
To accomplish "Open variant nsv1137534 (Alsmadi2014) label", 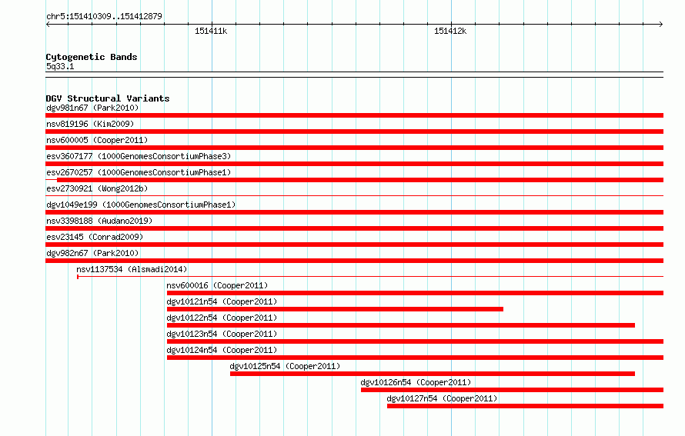I will 132,269.
